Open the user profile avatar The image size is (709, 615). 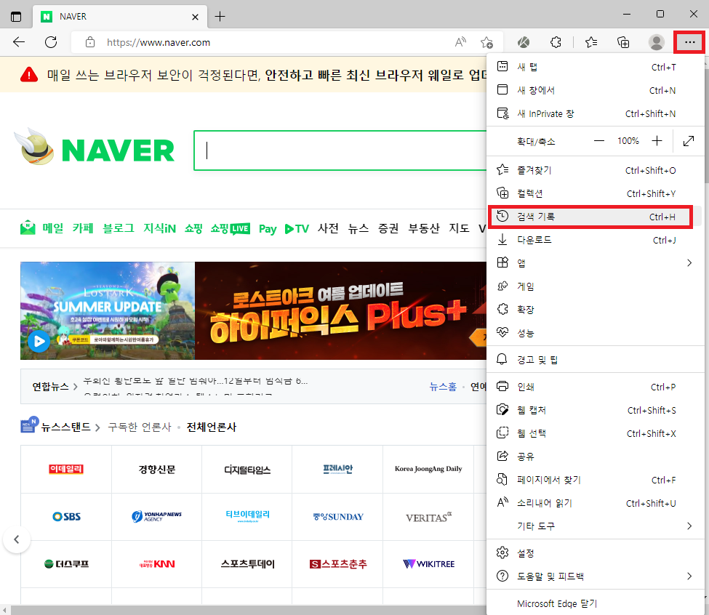[x=656, y=42]
